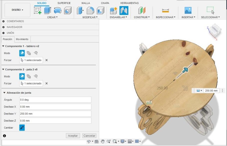This screenshot has width=227, height=146.
Task: Click the blue offset arrow manipulator on the tabletop
Action: (185, 70)
